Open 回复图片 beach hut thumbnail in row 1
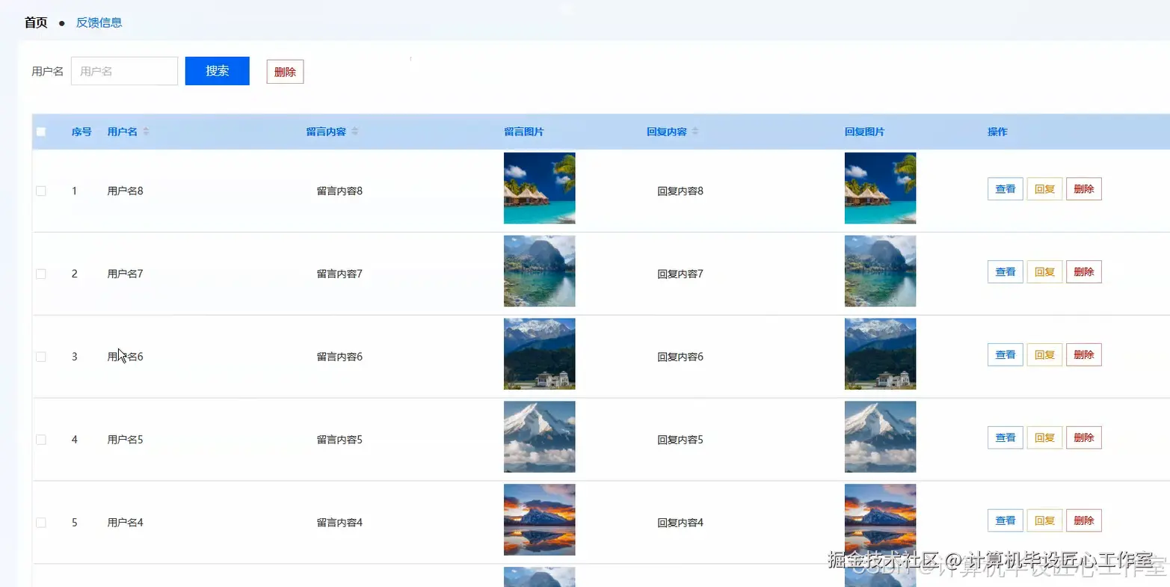Viewport: 1170px width, 587px height. click(880, 188)
